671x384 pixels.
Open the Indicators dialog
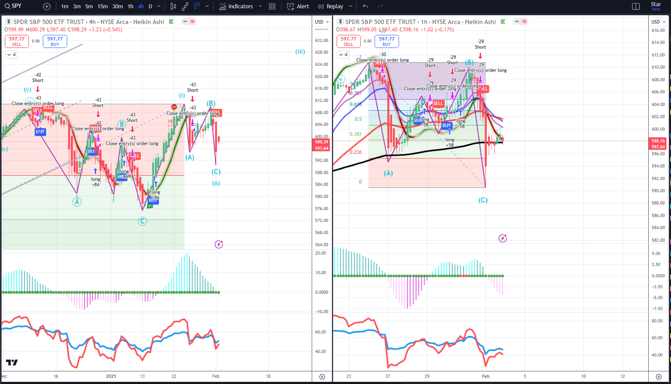[x=236, y=7]
